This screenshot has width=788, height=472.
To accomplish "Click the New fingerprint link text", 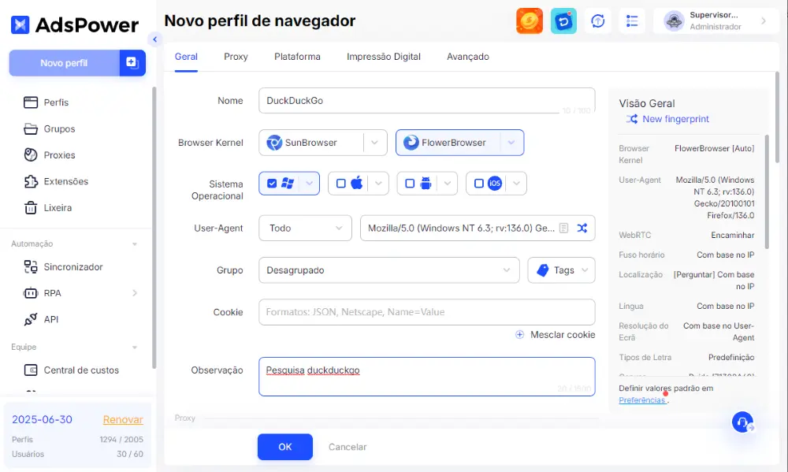I will click(x=675, y=119).
